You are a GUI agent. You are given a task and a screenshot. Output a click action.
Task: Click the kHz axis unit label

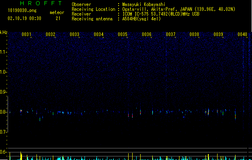coord(4,32)
